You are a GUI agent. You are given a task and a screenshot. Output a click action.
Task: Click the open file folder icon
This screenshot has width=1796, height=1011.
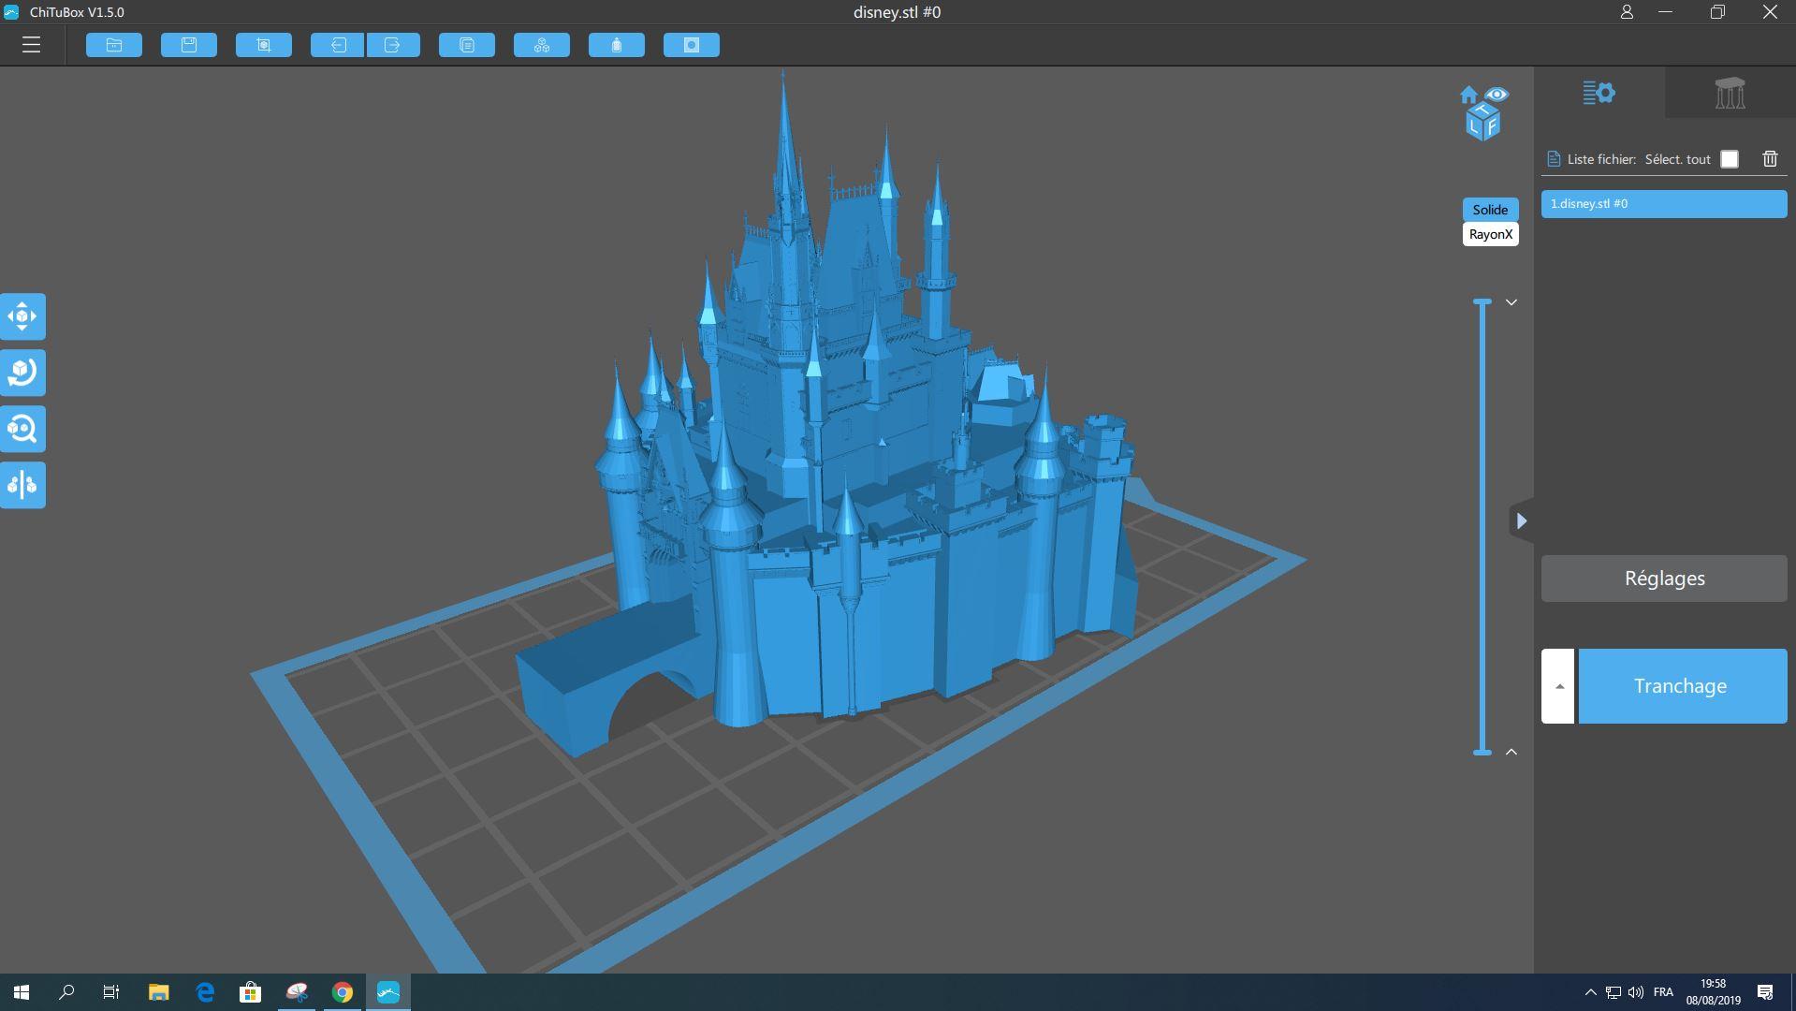[114, 45]
